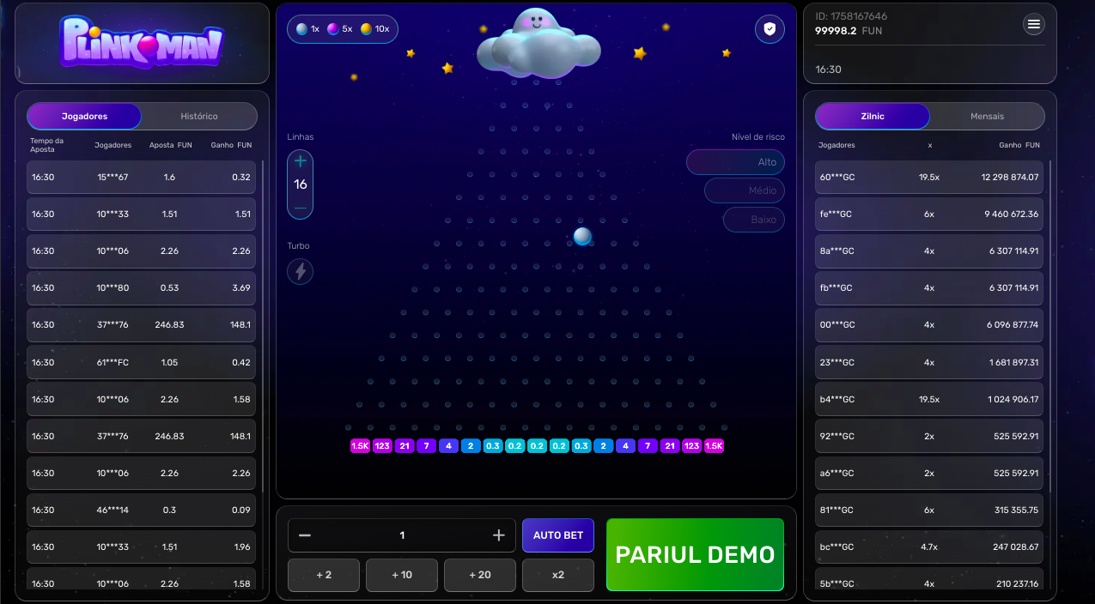Click the gold 10x ball legend
Viewport: 1095px width, 604px height.
pyautogui.click(x=375, y=29)
